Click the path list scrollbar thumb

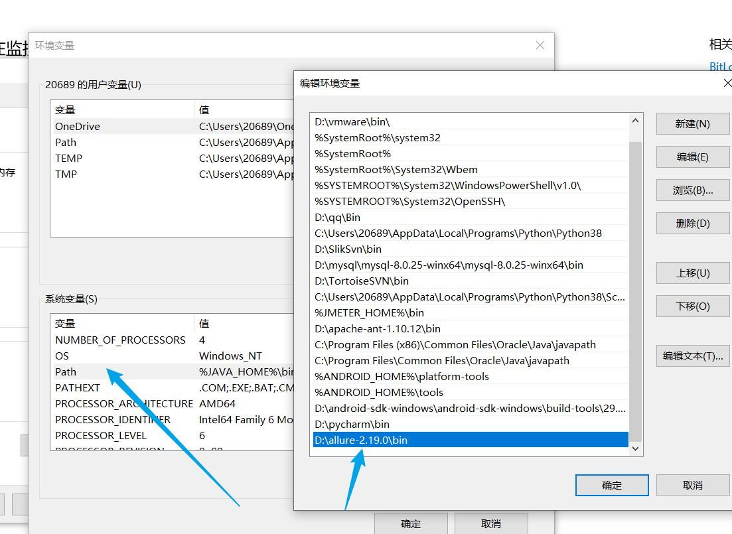click(x=635, y=291)
